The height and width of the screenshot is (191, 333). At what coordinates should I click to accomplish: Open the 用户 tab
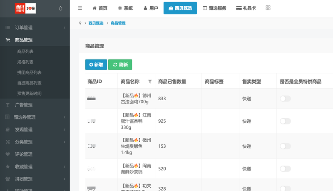[x=151, y=8]
